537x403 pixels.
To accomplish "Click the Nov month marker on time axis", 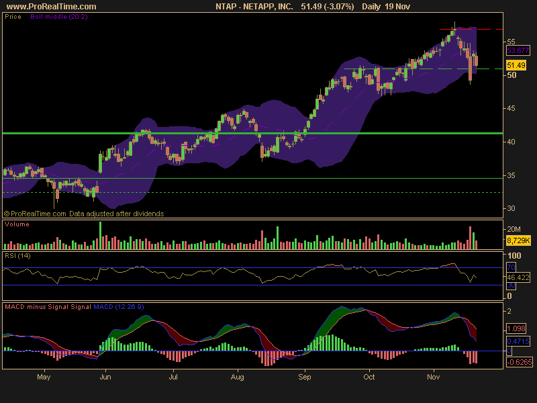I will click(433, 377).
